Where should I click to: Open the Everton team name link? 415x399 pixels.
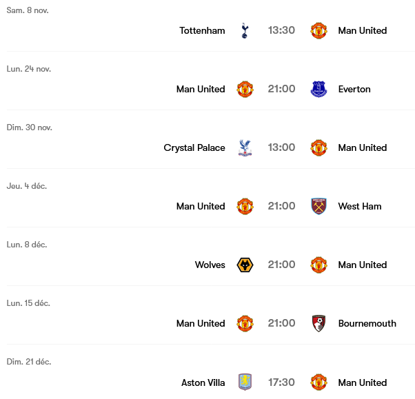click(x=354, y=89)
